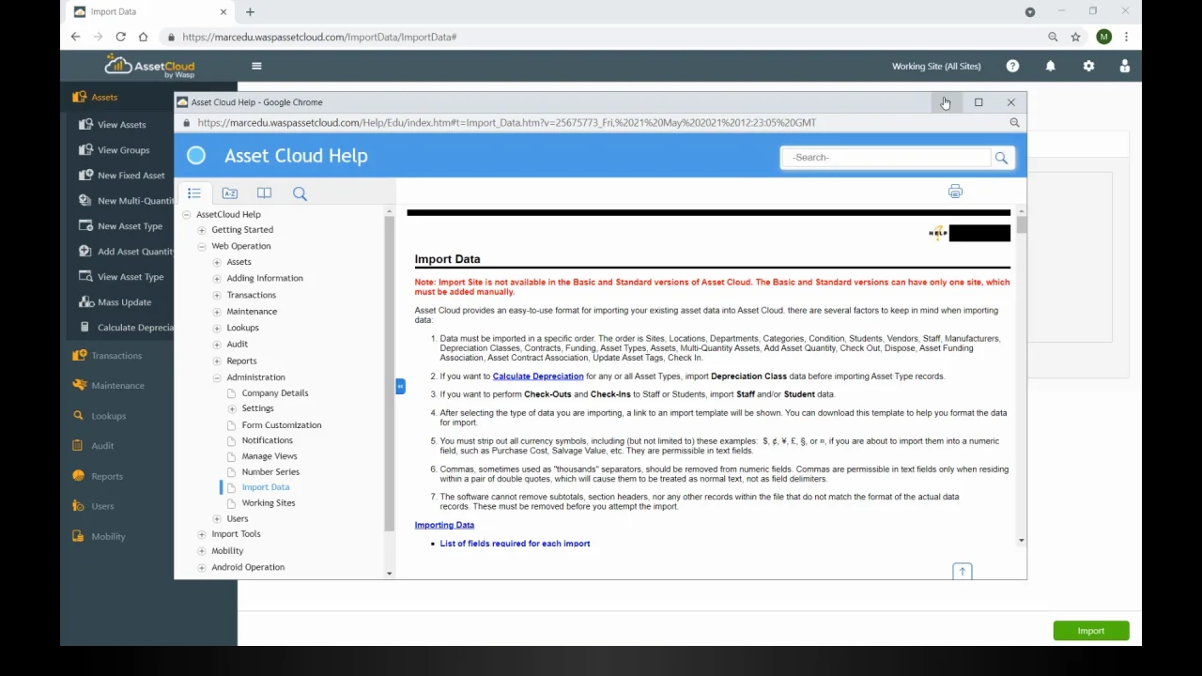The width and height of the screenshot is (1202, 676).
Task: Collapse the AssetCloud Help tree root
Action: coord(186,214)
